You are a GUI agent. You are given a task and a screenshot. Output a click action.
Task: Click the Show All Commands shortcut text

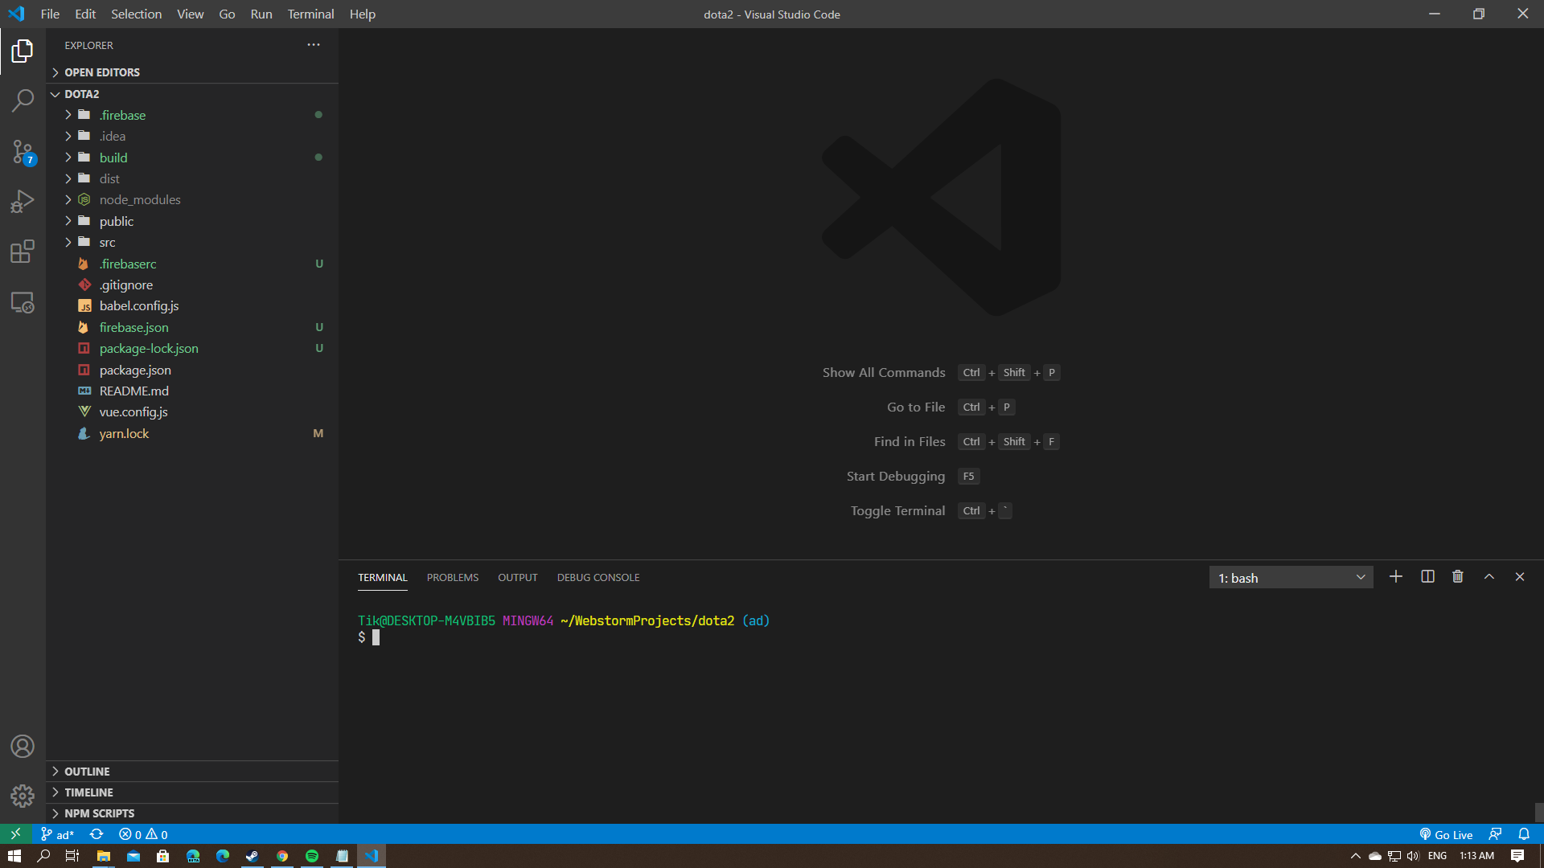[883, 372]
